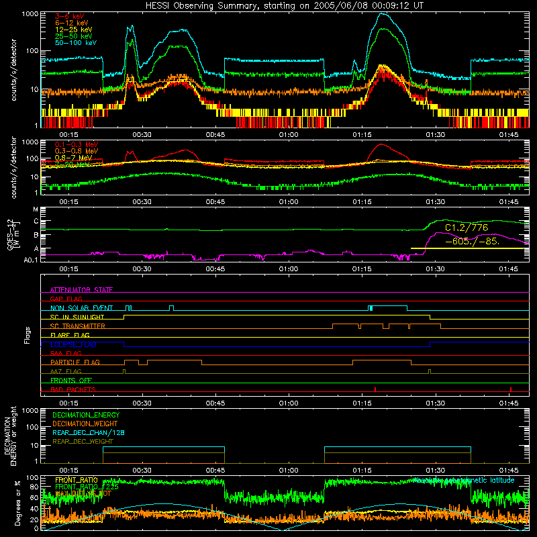The width and height of the screenshot is (537, 537).
Task: Click the GOES-12 axis label
Action: click(13, 234)
